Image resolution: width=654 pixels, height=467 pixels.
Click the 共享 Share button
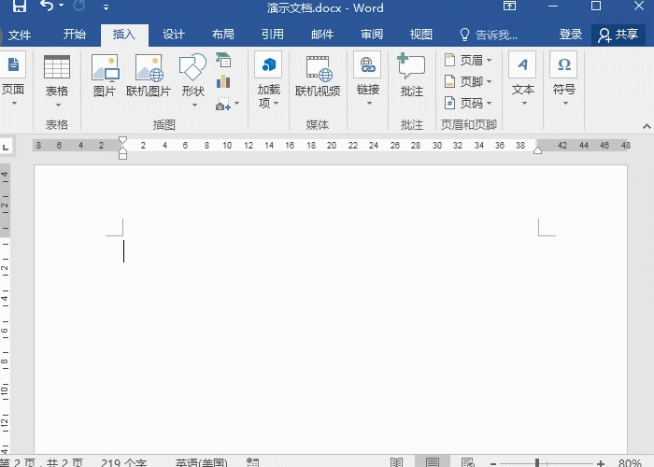pos(618,35)
